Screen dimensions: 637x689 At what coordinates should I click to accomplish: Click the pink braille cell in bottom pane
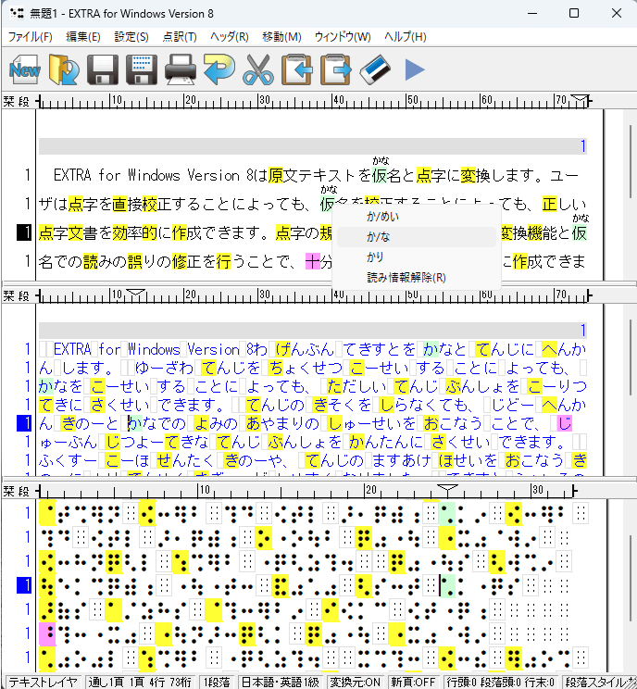tap(47, 633)
